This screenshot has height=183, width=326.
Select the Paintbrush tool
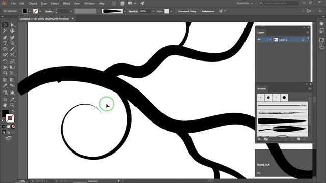tap(12, 49)
